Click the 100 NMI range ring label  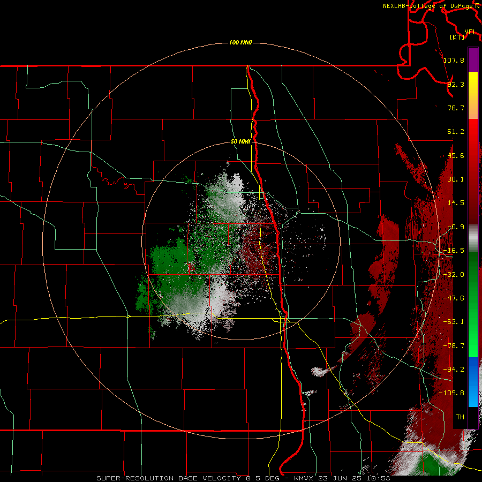240,42
